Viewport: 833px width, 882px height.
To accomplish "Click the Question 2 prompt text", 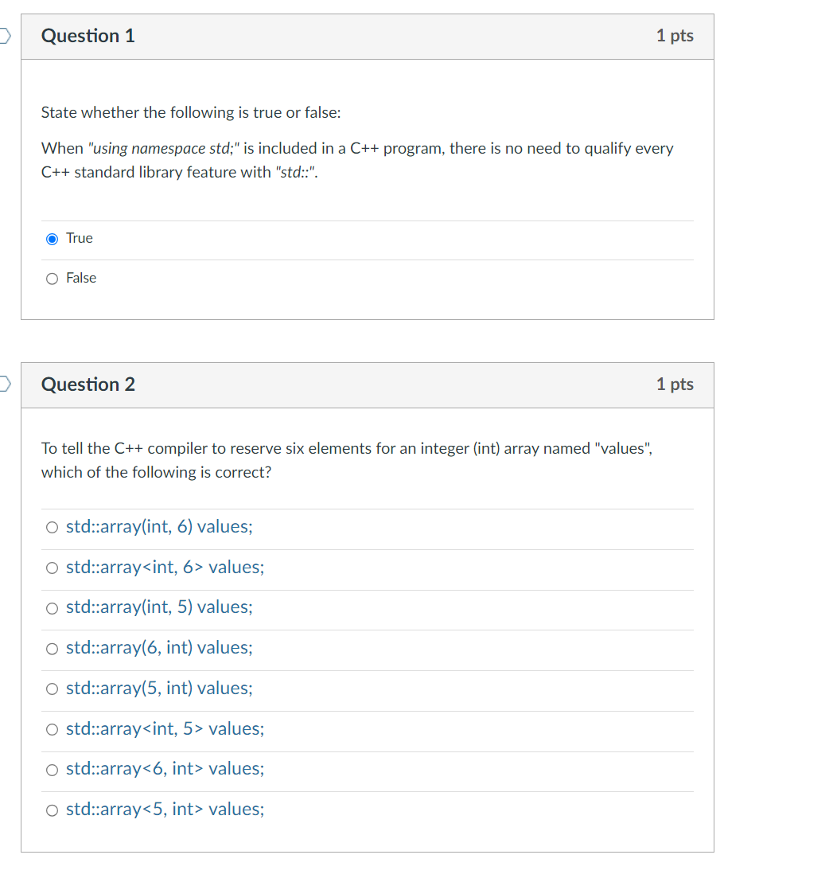I will pos(346,459).
